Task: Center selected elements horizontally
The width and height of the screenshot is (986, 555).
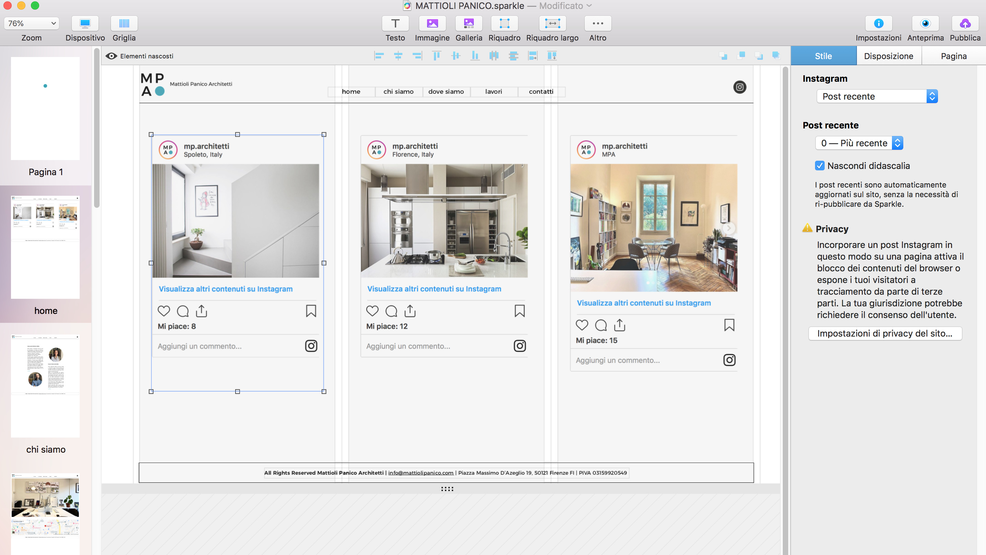Action: tap(398, 56)
